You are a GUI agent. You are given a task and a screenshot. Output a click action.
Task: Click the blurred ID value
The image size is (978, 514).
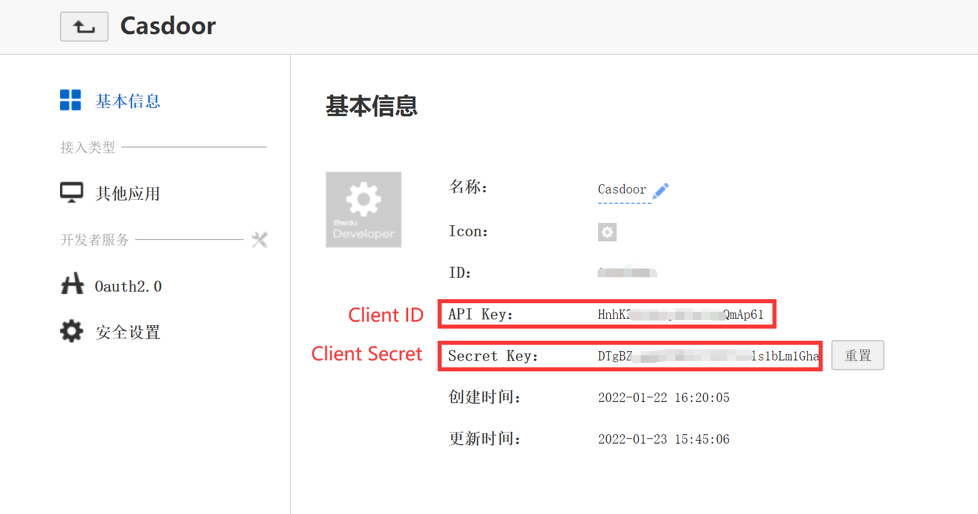coord(627,273)
